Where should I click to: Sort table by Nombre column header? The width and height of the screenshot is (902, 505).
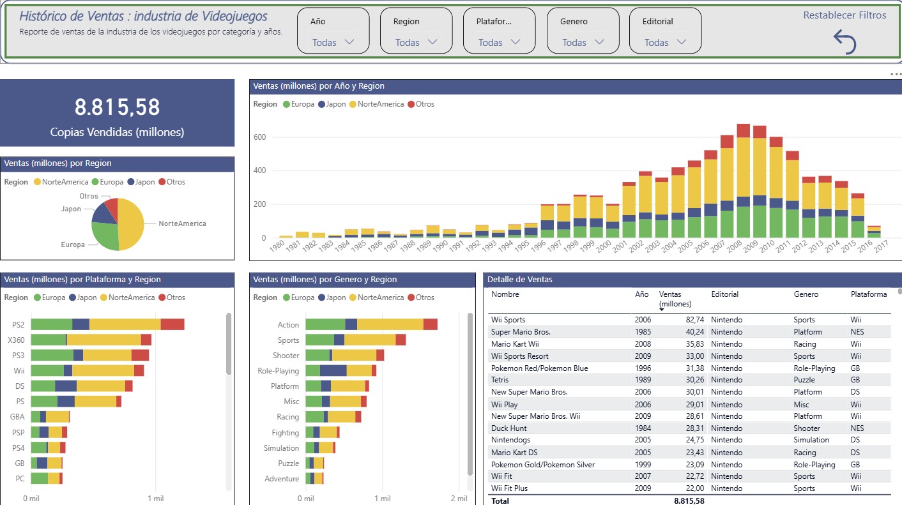point(505,294)
